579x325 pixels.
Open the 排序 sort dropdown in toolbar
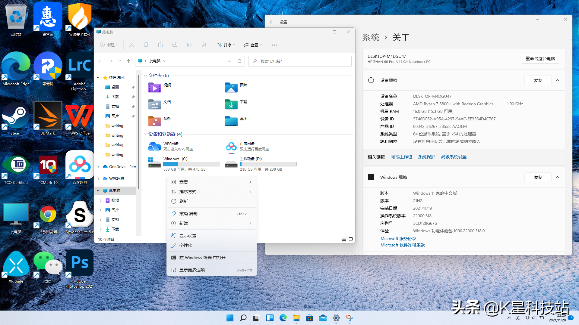click(x=226, y=45)
